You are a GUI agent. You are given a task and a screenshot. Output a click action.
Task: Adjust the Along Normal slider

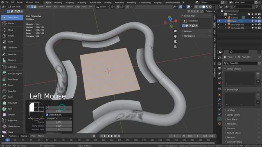tap(59, 126)
